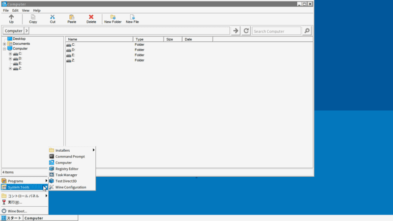The image size is (393, 221).
Task: Open the Installers submenu
Action: click(x=72, y=150)
